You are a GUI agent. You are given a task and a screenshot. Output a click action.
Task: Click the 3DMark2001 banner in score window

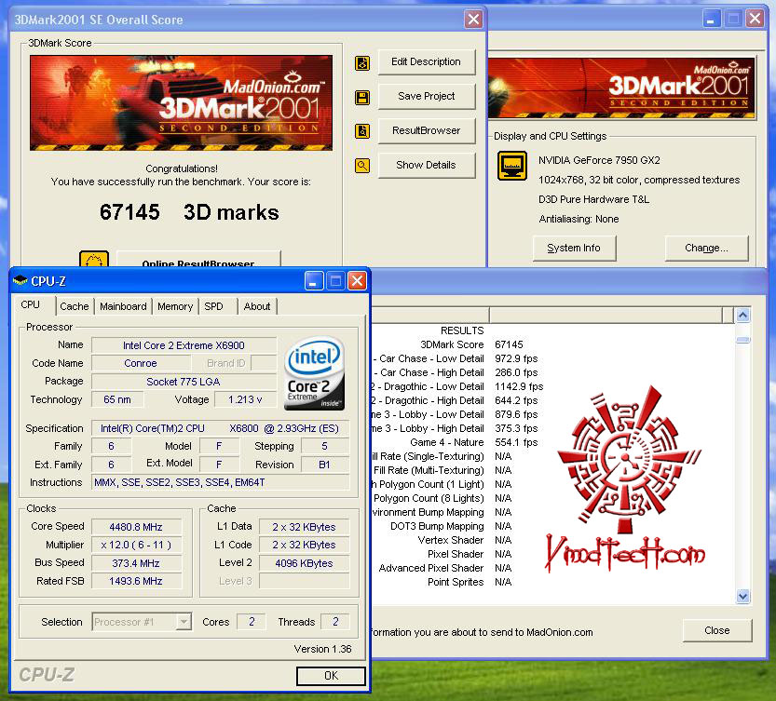[x=181, y=102]
